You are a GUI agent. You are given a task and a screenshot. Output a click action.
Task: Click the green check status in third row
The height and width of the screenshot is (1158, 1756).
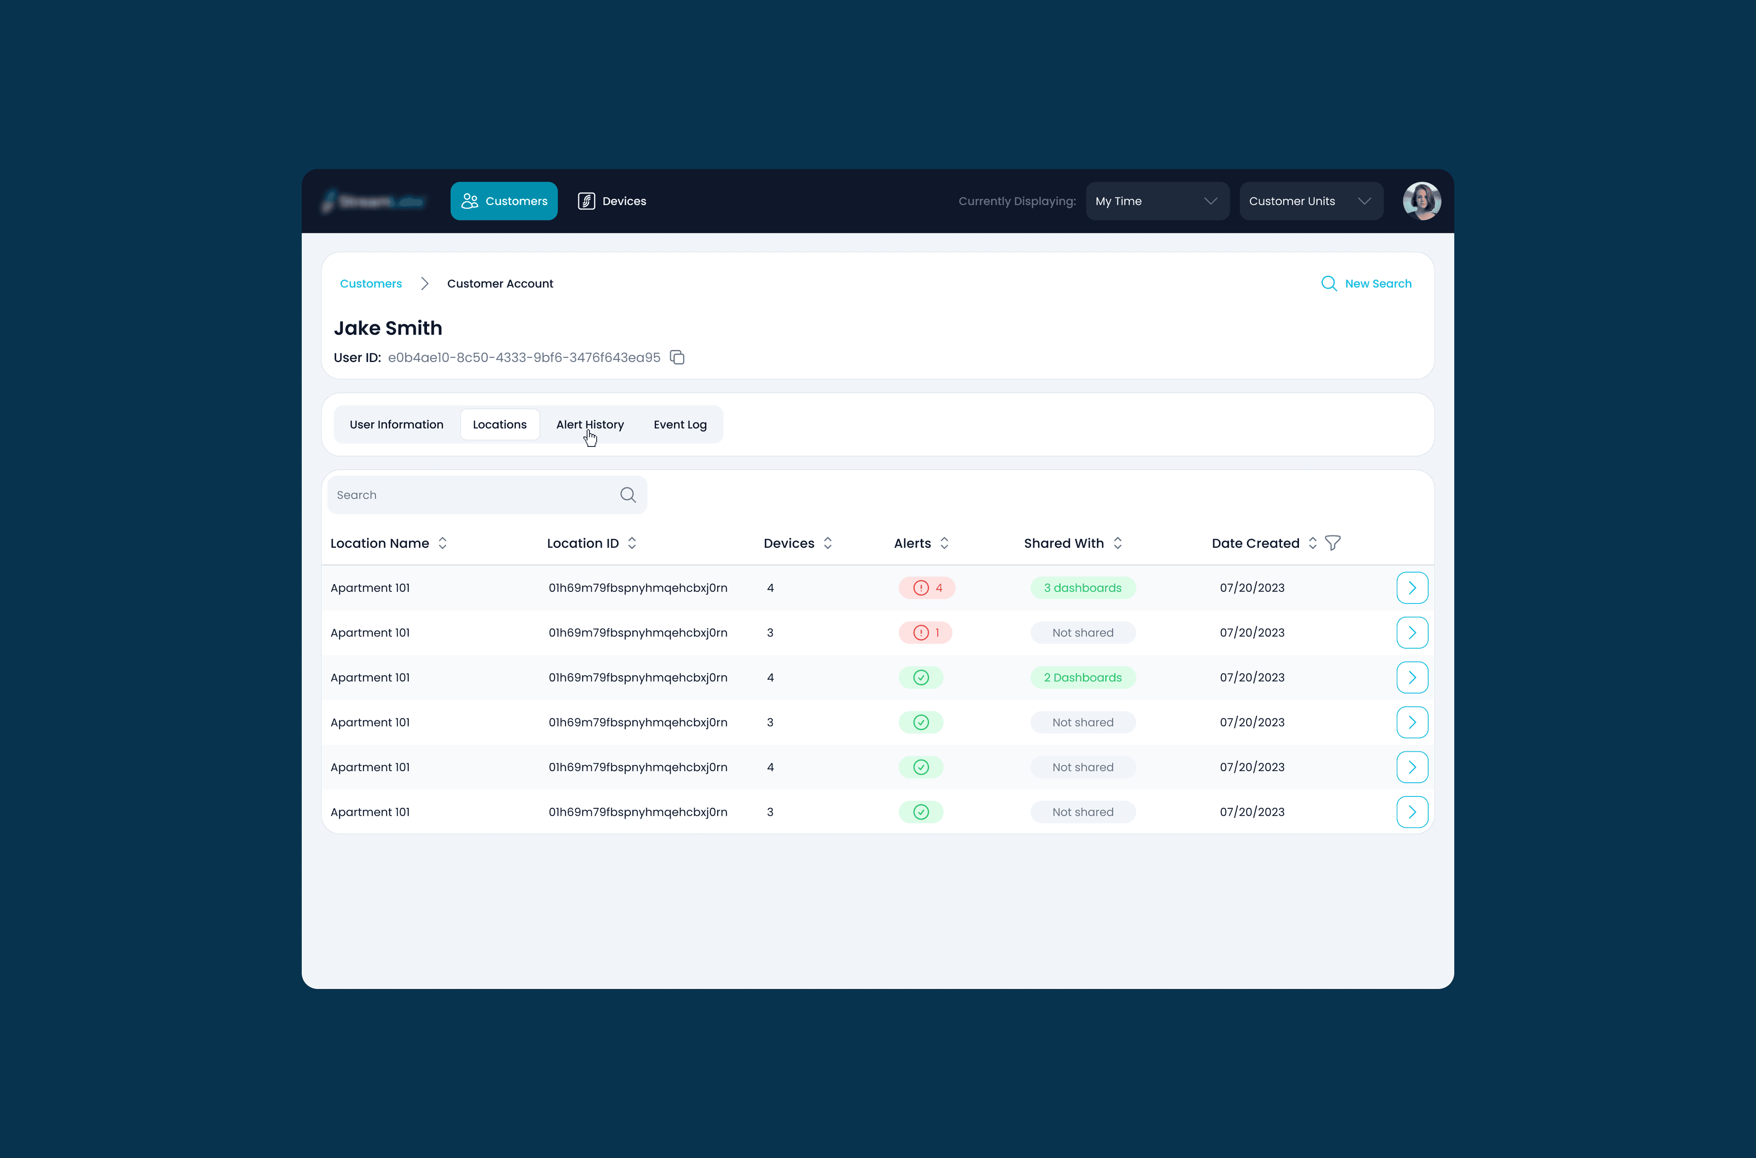[x=920, y=677]
